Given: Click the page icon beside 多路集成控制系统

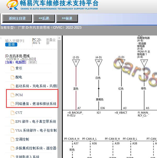Looking at the screenshot, I should 13,148.
